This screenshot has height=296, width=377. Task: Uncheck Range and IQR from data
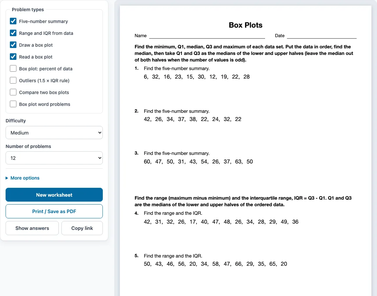point(13,33)
